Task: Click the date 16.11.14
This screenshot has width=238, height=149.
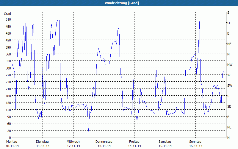Action: pyautogui.click(x=196, y=146)
